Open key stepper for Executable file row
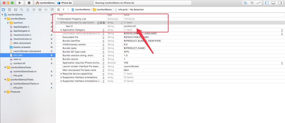 coord(103,37)
